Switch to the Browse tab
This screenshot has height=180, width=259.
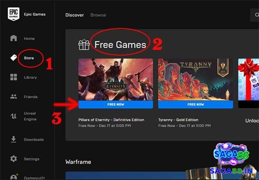(x=98, y=15)
